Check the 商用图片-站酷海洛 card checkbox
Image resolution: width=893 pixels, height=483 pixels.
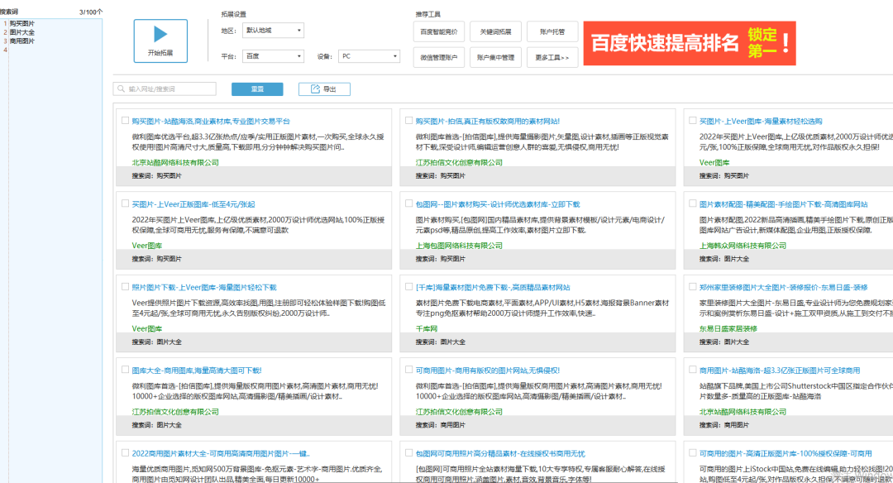point(693,370)
